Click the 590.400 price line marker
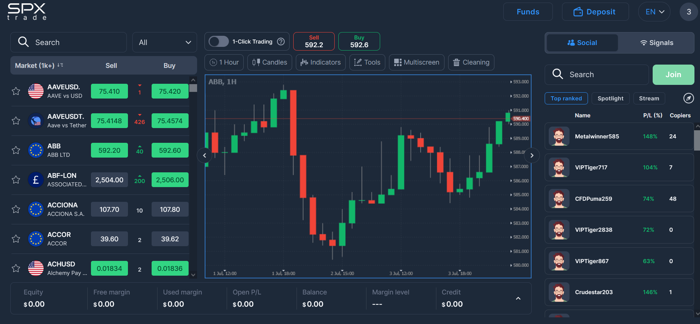 pos(521,118)
